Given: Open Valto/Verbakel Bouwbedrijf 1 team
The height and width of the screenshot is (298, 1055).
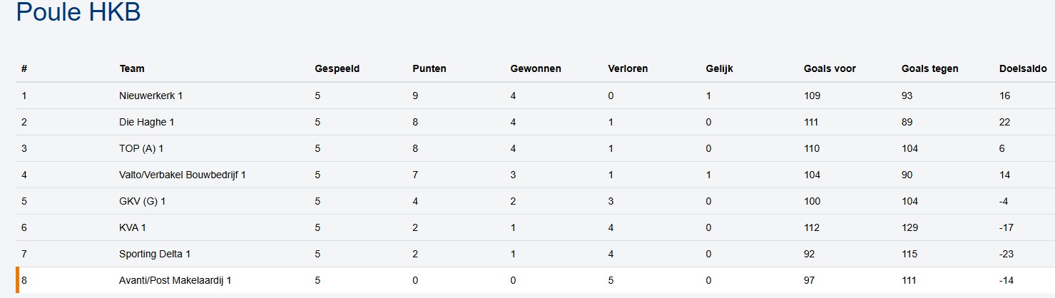Looking at the screenshot, I should pyautogui.click(x=183, y=175).
